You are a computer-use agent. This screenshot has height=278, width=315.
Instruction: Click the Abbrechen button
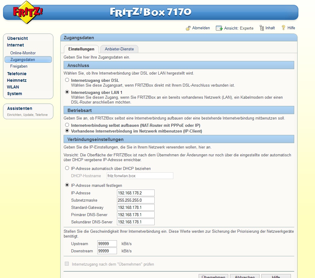click(245, 276)
